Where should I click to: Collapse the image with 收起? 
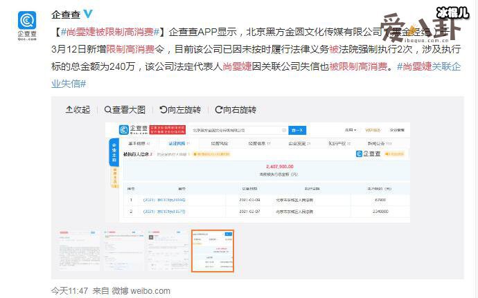coord(78,109)
